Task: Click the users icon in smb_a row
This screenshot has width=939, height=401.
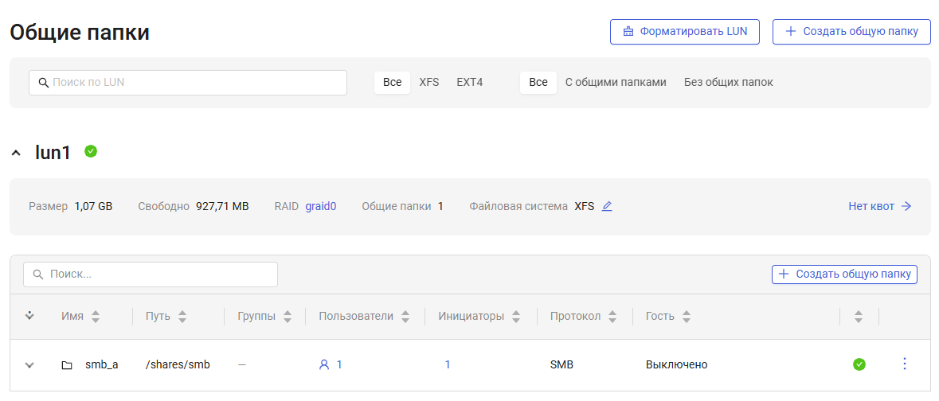Action: pyautogui.click(x=323, y=365)
